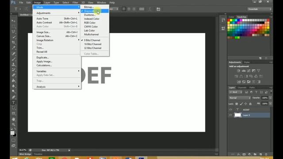Screen dimensions: 283x159
Task: Open the Fill slider arrow
Action: 270,104
